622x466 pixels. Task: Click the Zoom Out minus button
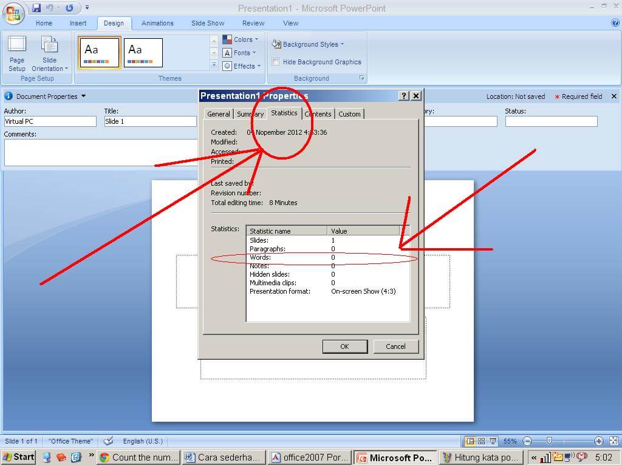tap(527, 441)
